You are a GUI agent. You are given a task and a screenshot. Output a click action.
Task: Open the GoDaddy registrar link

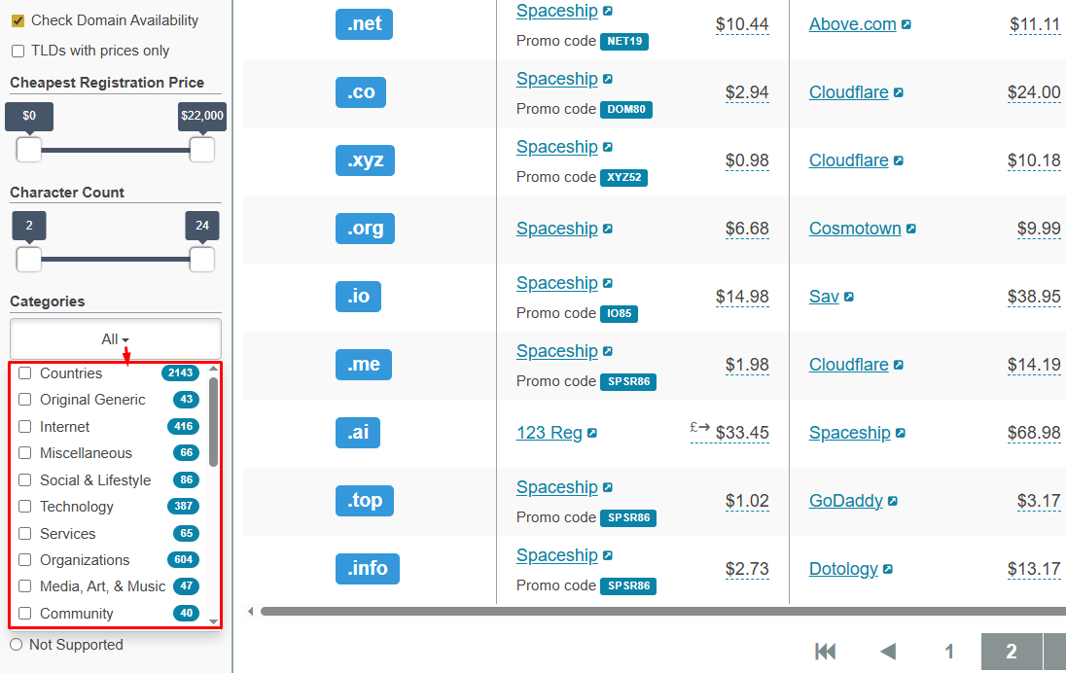coord(846,500)
